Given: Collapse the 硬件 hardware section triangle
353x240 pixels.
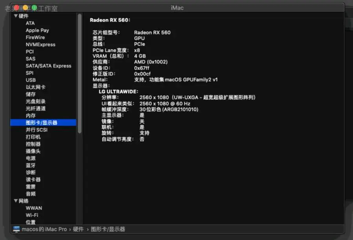Looking at the screenshot, I should 16,16.
